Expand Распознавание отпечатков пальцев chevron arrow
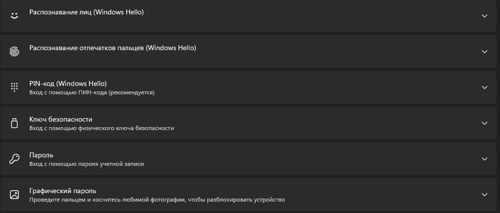500x213 pixels. coord(485,51)
